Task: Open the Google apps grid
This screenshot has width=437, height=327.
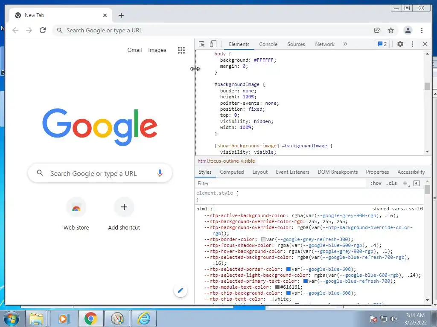Action: tap(181, 50)
